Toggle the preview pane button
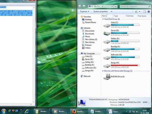 pyautogui.click(x=144, y=12)
